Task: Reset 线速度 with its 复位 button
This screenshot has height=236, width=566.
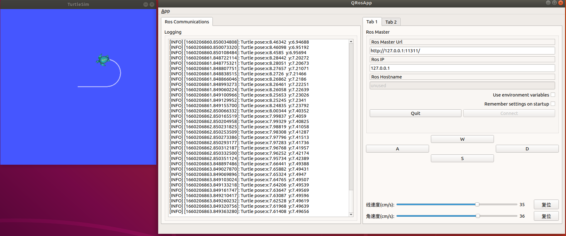Action: click(546, 205)
